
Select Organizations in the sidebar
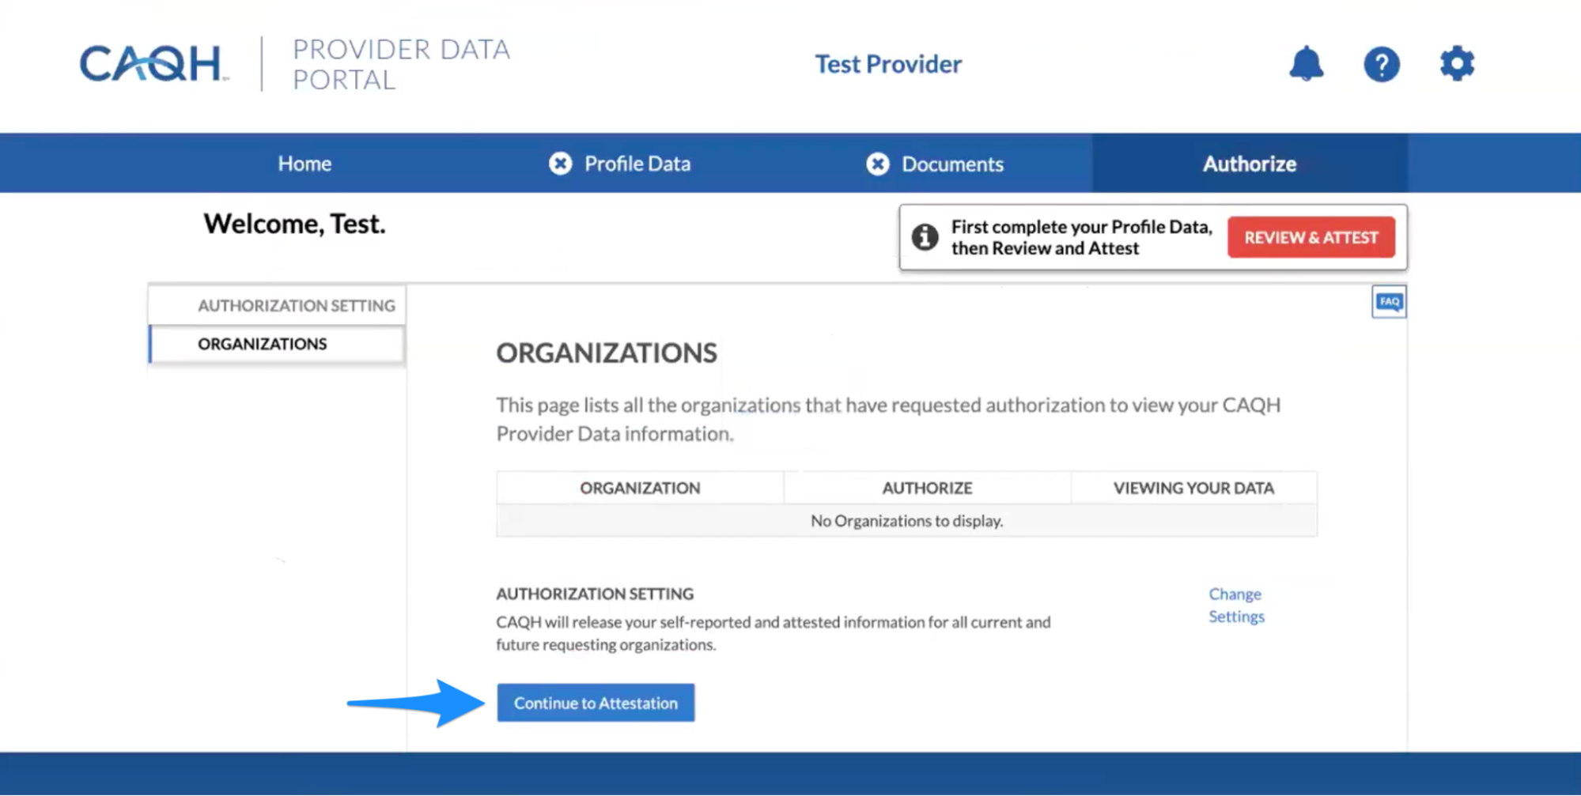point(277,344)
